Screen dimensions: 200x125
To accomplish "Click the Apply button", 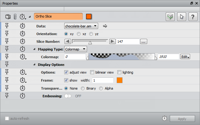I will pyautogui.click(x=182, y=119).
